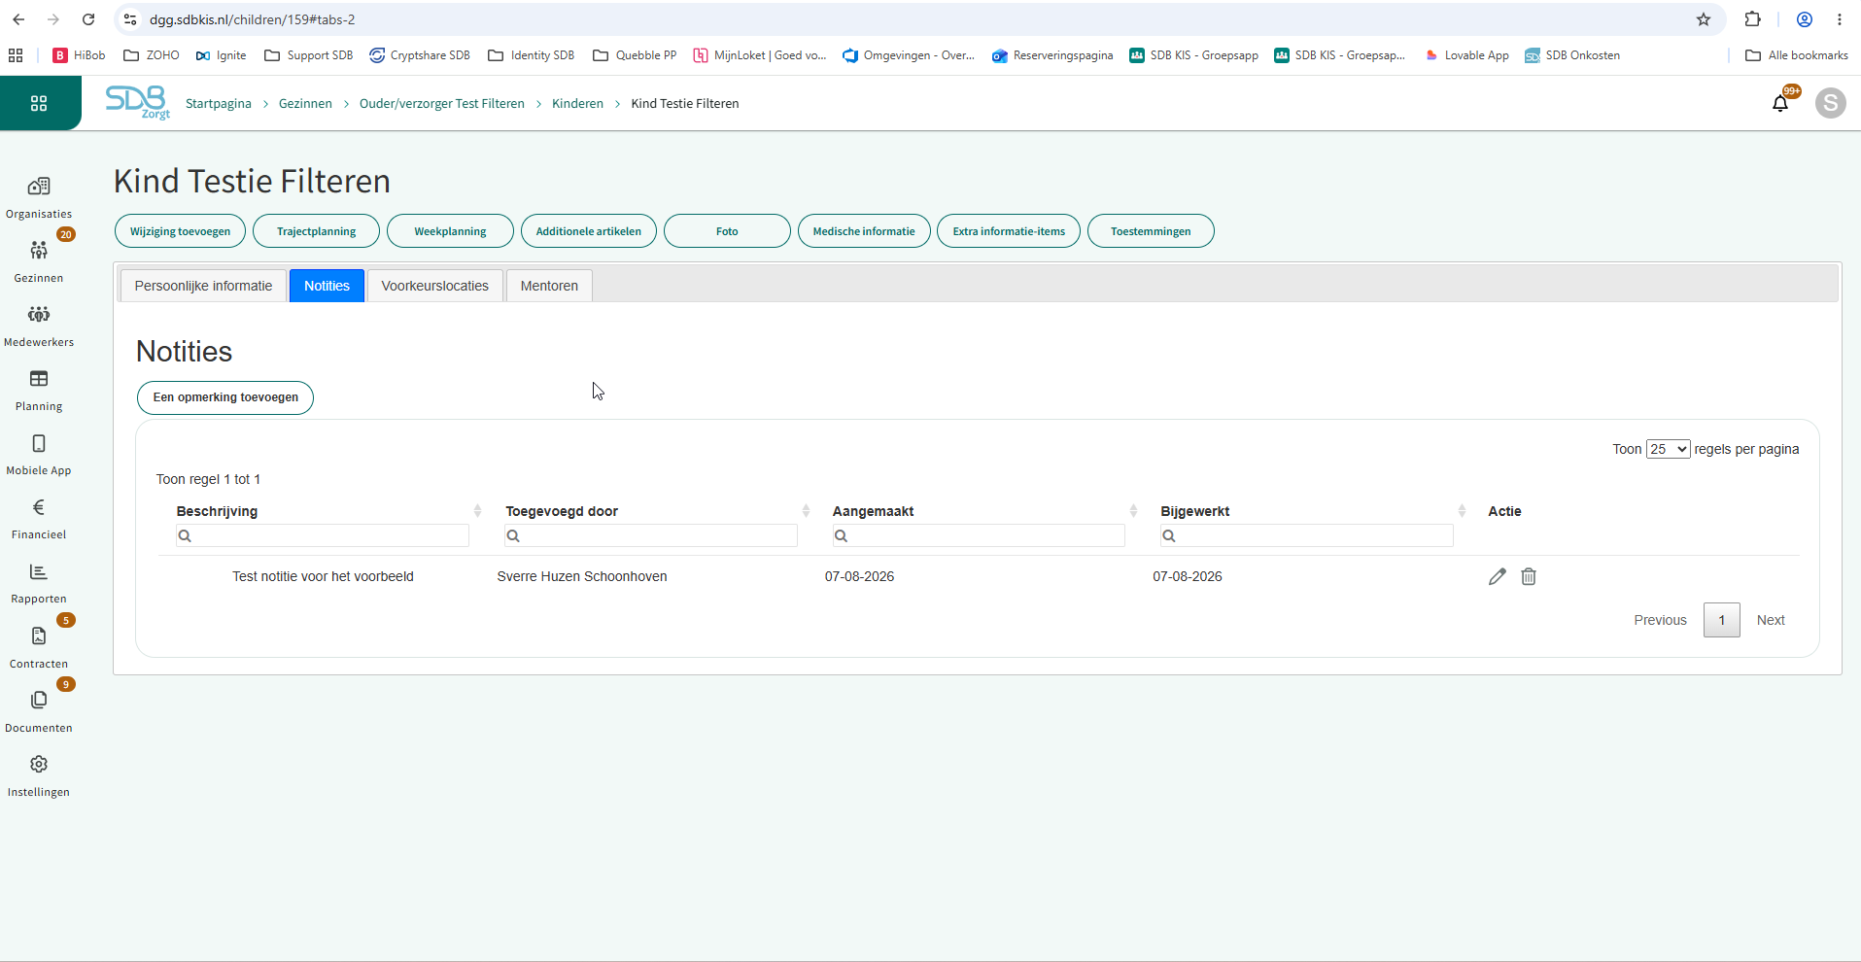Image resolution: width=1861 pixels, height=962 pixels.
Task: Focus the Beschrijving filter field
Action: click(323, 535)
